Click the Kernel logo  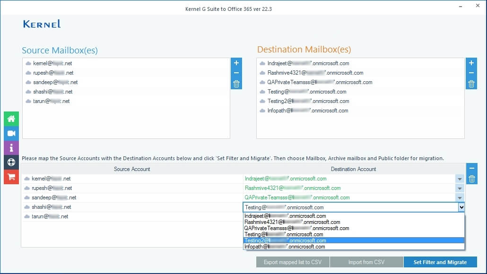pyautogui.click(x=42, y=24)
